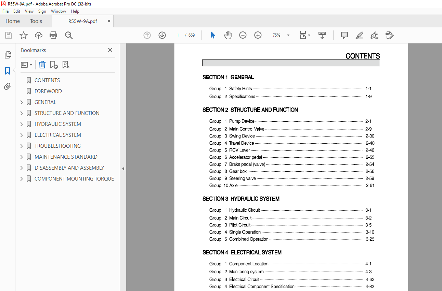Go to previous page arrow

coord(147,35)
